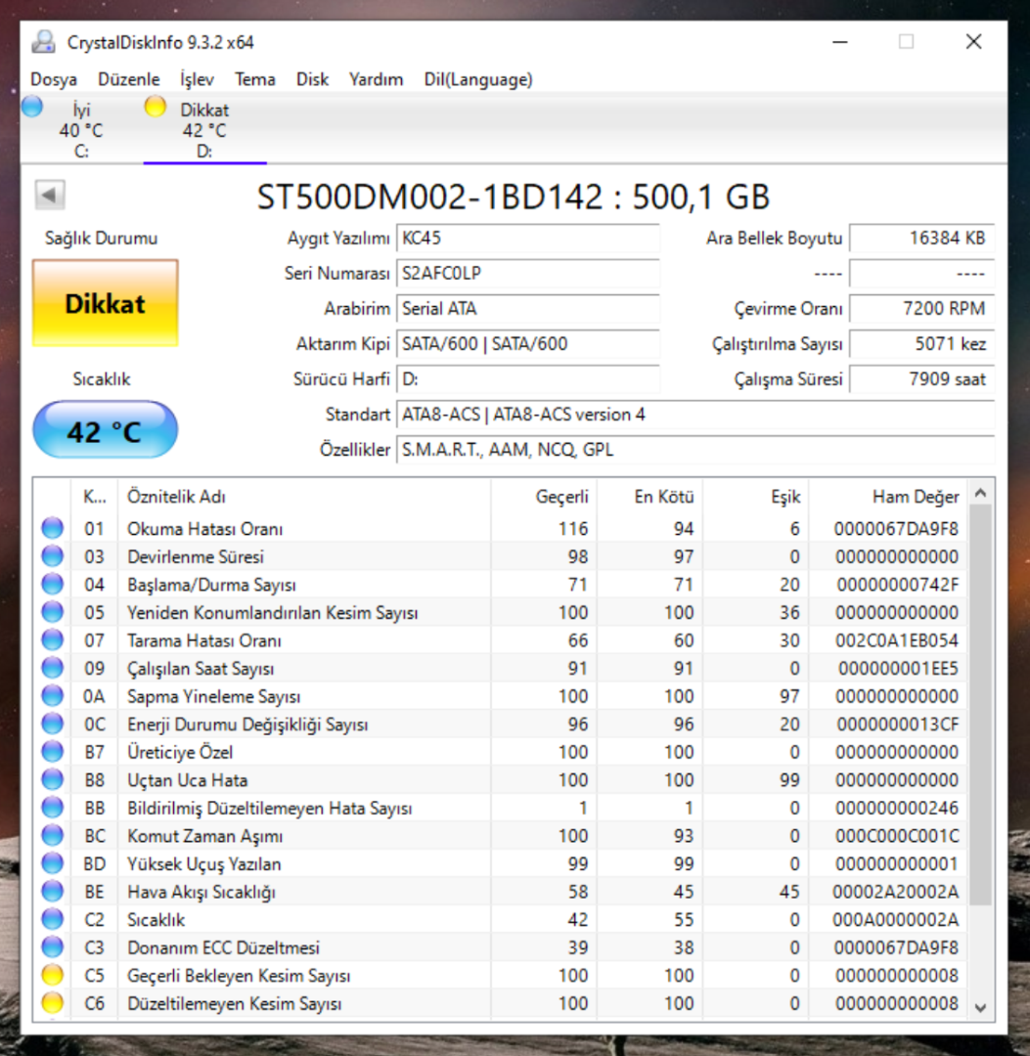The width and height of the screenshot is (1030, 1056).
Task: Click the Çevirme Oranı 7200 RPM field
Action: coord(921,308)
